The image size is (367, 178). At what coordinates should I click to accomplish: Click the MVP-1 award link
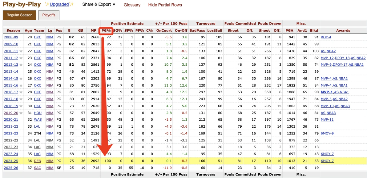tap(327, 92)
